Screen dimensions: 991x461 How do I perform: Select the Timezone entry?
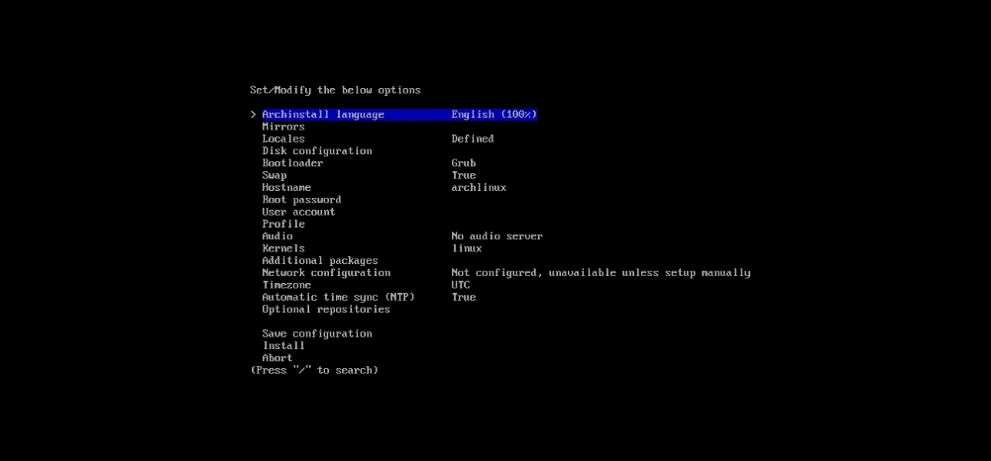[286, 285]
